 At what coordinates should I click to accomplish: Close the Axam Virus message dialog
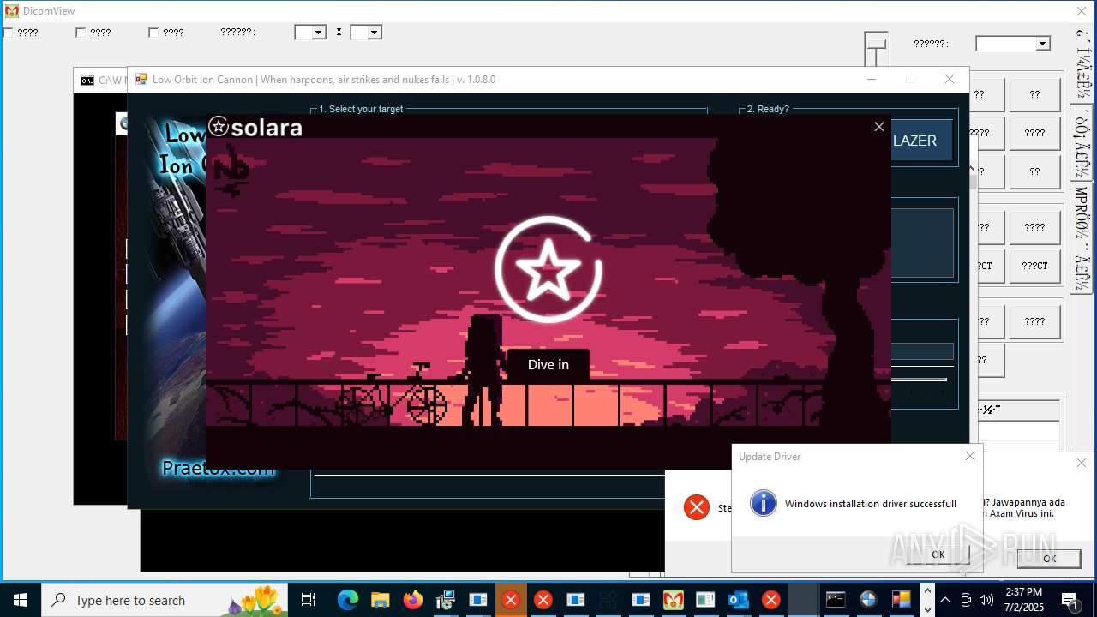pos(1081,463)
